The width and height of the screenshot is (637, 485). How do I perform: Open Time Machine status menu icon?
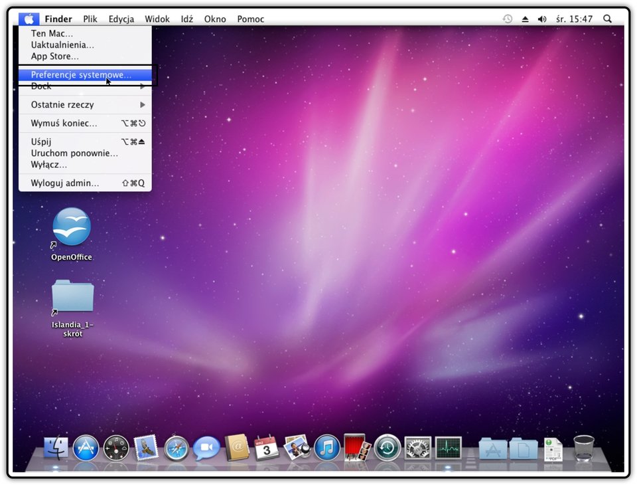click(508, 19)
